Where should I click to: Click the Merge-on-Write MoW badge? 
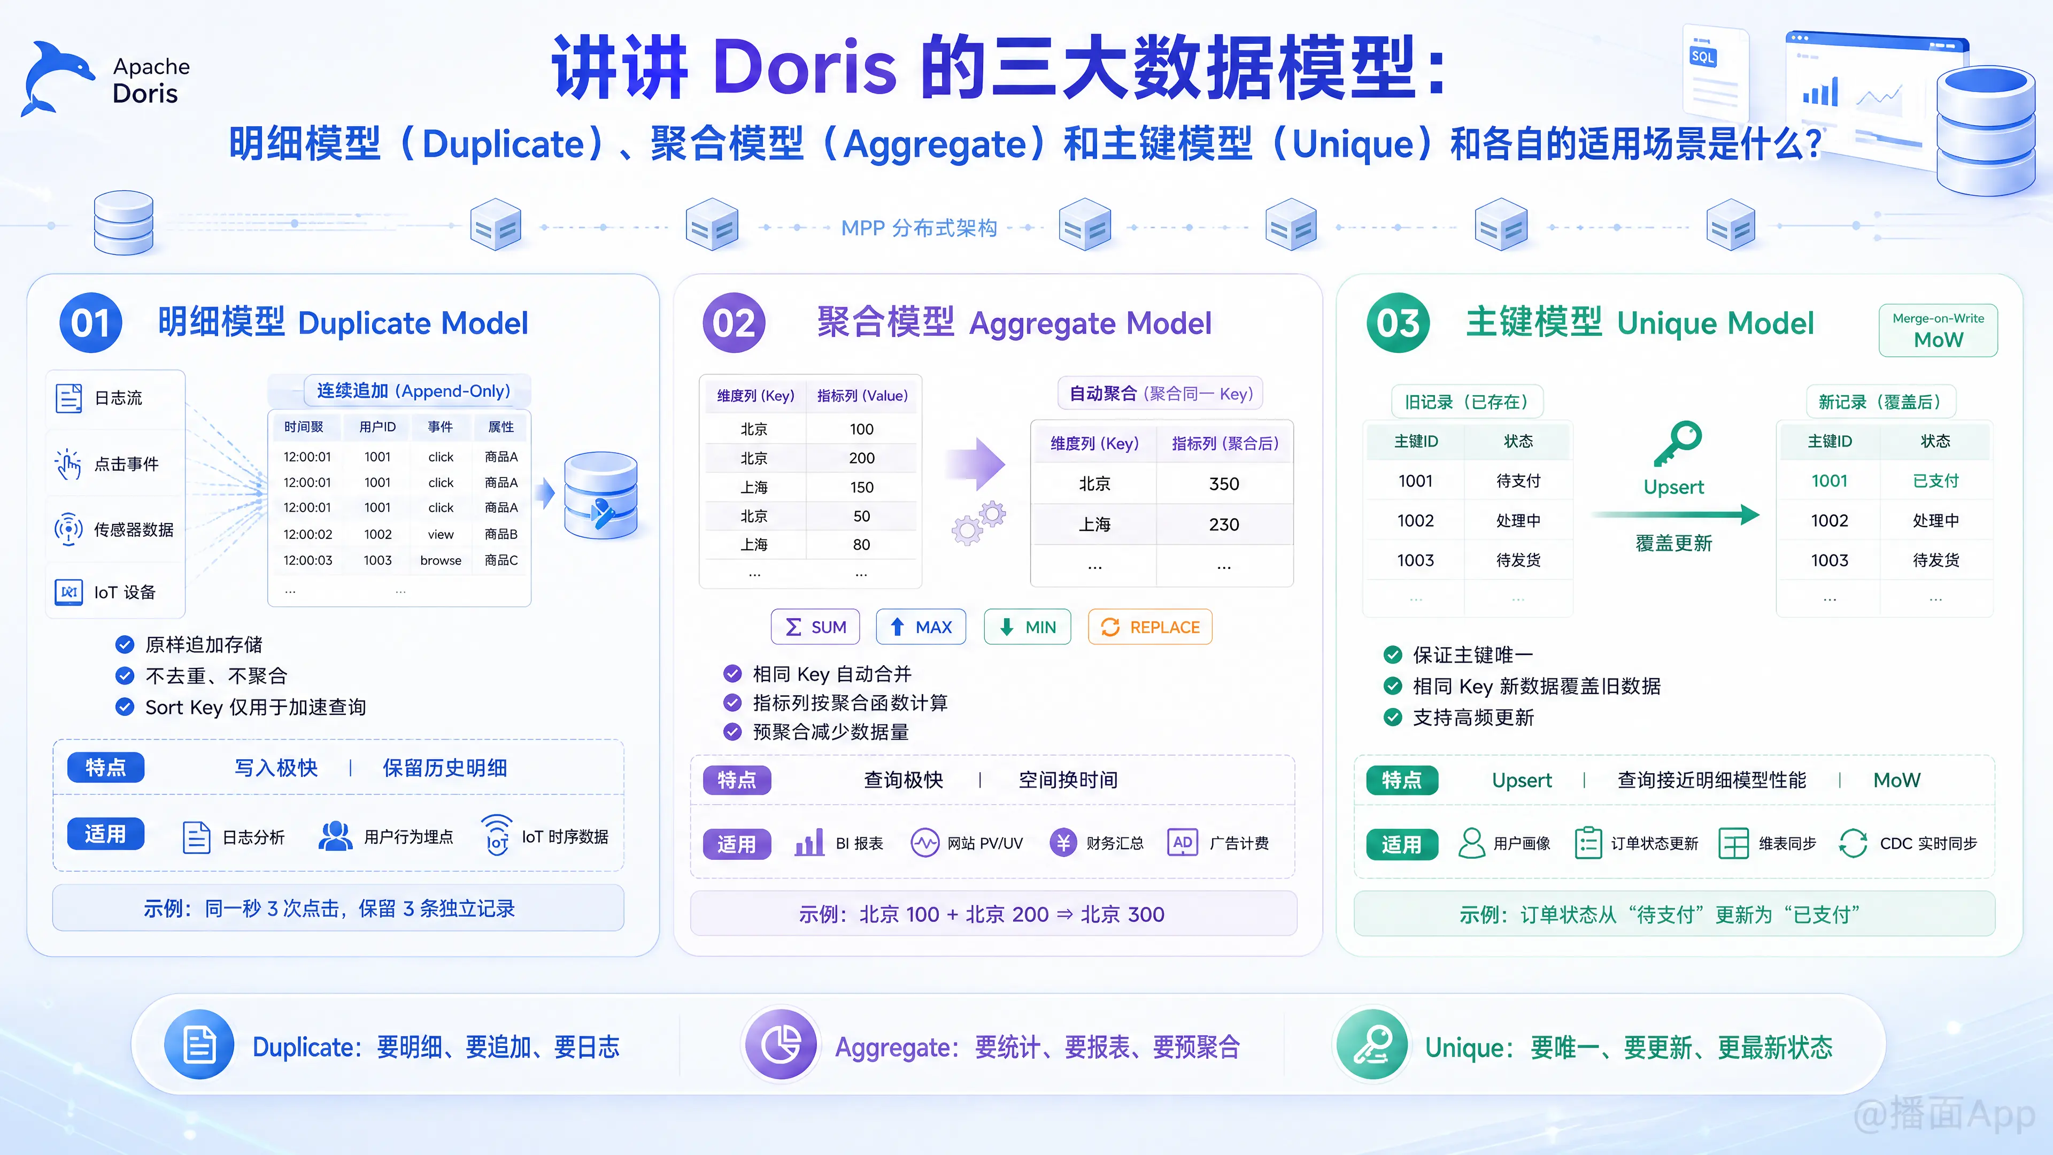coord(1938,330)
